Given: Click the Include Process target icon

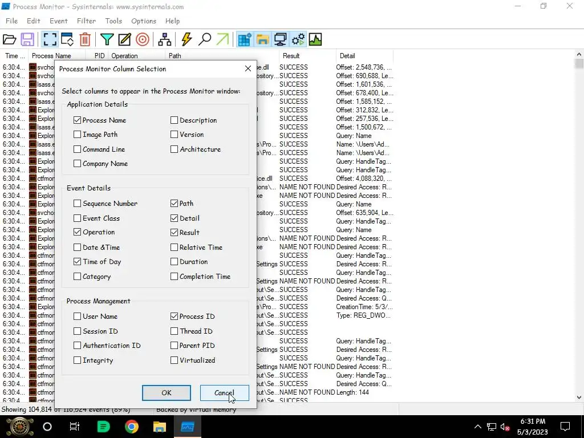Looking at the screenshot, I should tap(142, 39).
